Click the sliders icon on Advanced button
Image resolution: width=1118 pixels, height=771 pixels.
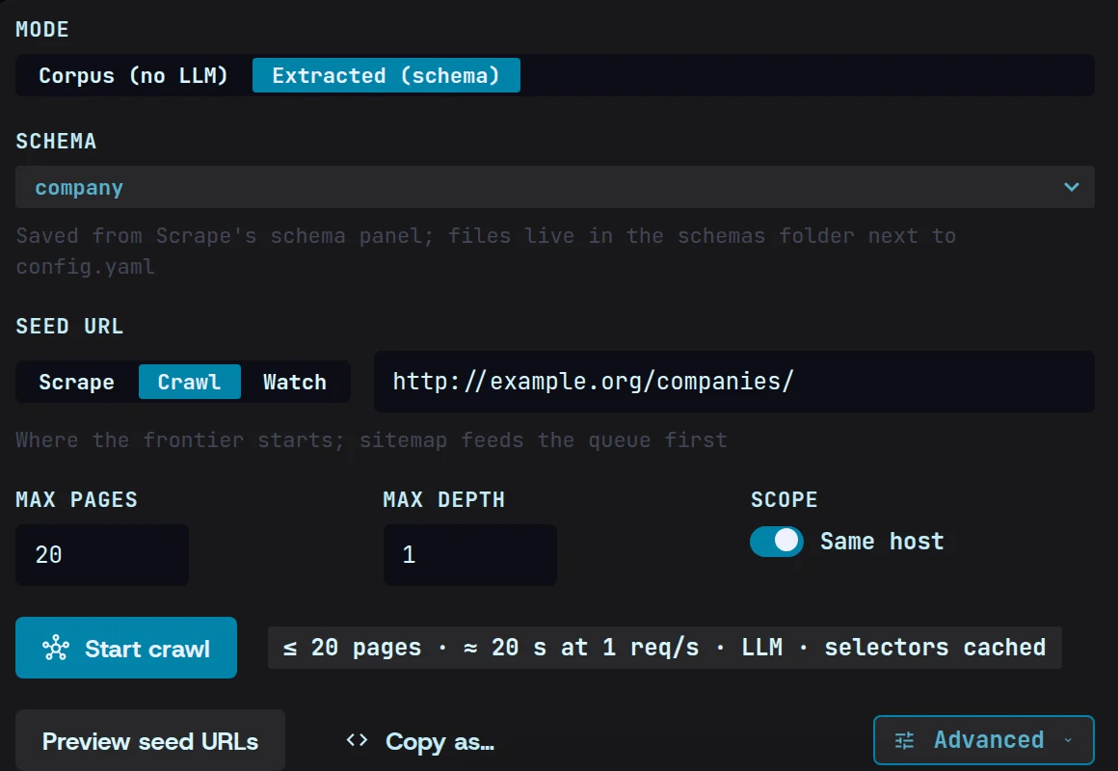pos(904,741)
